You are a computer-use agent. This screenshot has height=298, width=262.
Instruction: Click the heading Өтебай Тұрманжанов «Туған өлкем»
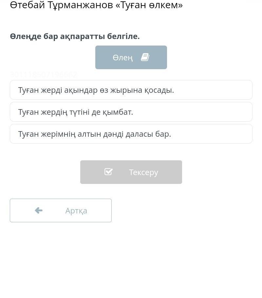point(96,5)
